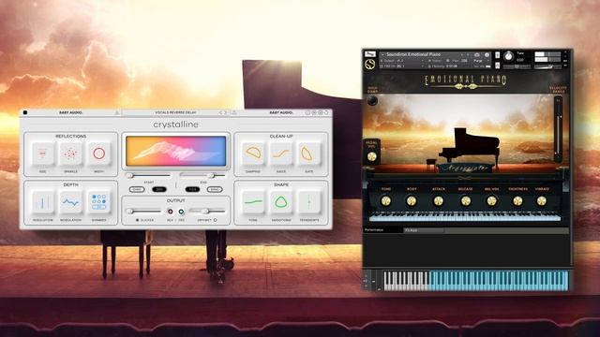The height and width of the screenshot is (337, 600).
Task: Click the Attack knob in Emotional Piano
Action: [438, 200]
